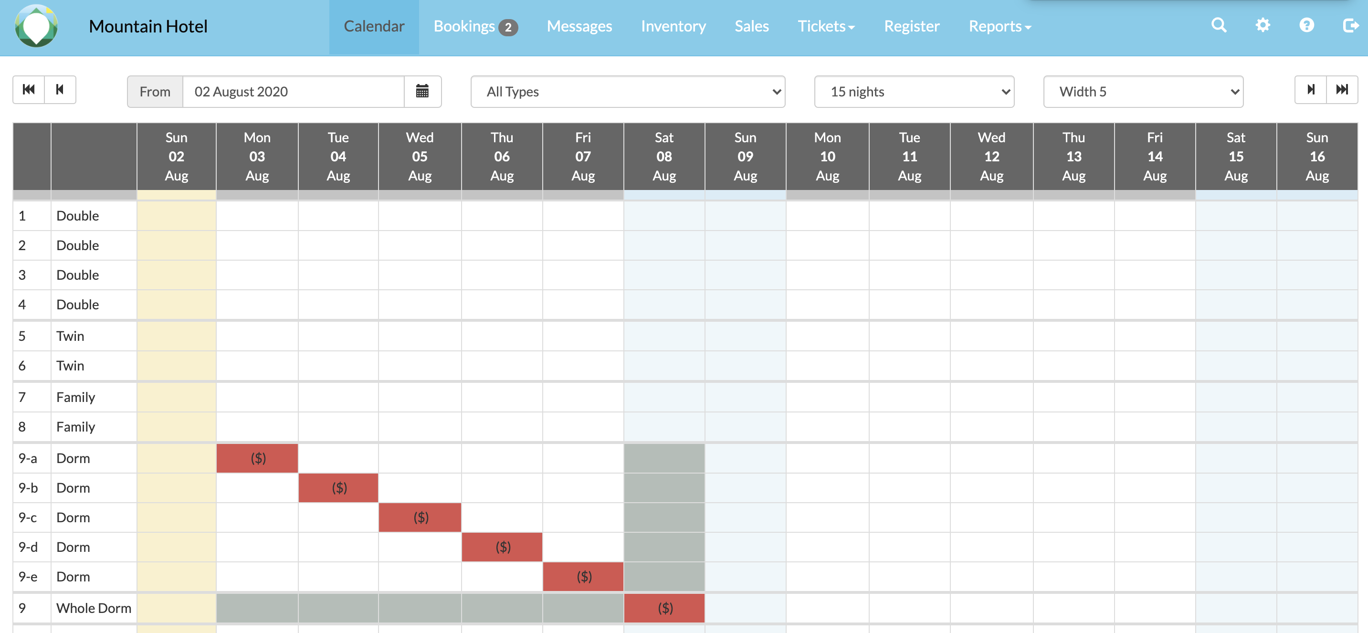Screen dimensions: 1368x633
Task: Click the logout icon in header
Action: point(1350,25)
